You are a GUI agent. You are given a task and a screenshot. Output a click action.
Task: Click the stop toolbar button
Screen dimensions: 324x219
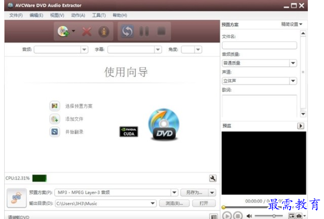pos(162,31)
